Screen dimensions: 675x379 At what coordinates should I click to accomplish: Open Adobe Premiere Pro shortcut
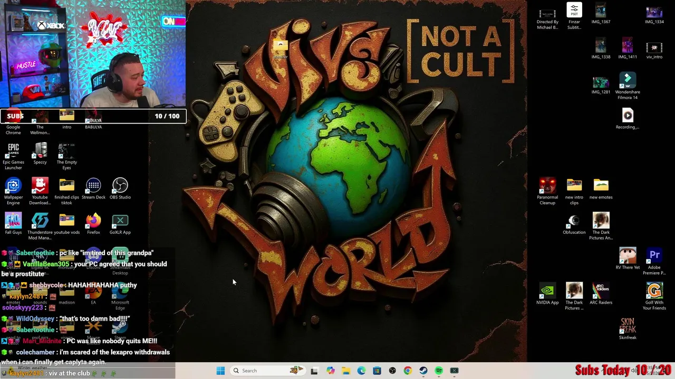click(654, 261)
